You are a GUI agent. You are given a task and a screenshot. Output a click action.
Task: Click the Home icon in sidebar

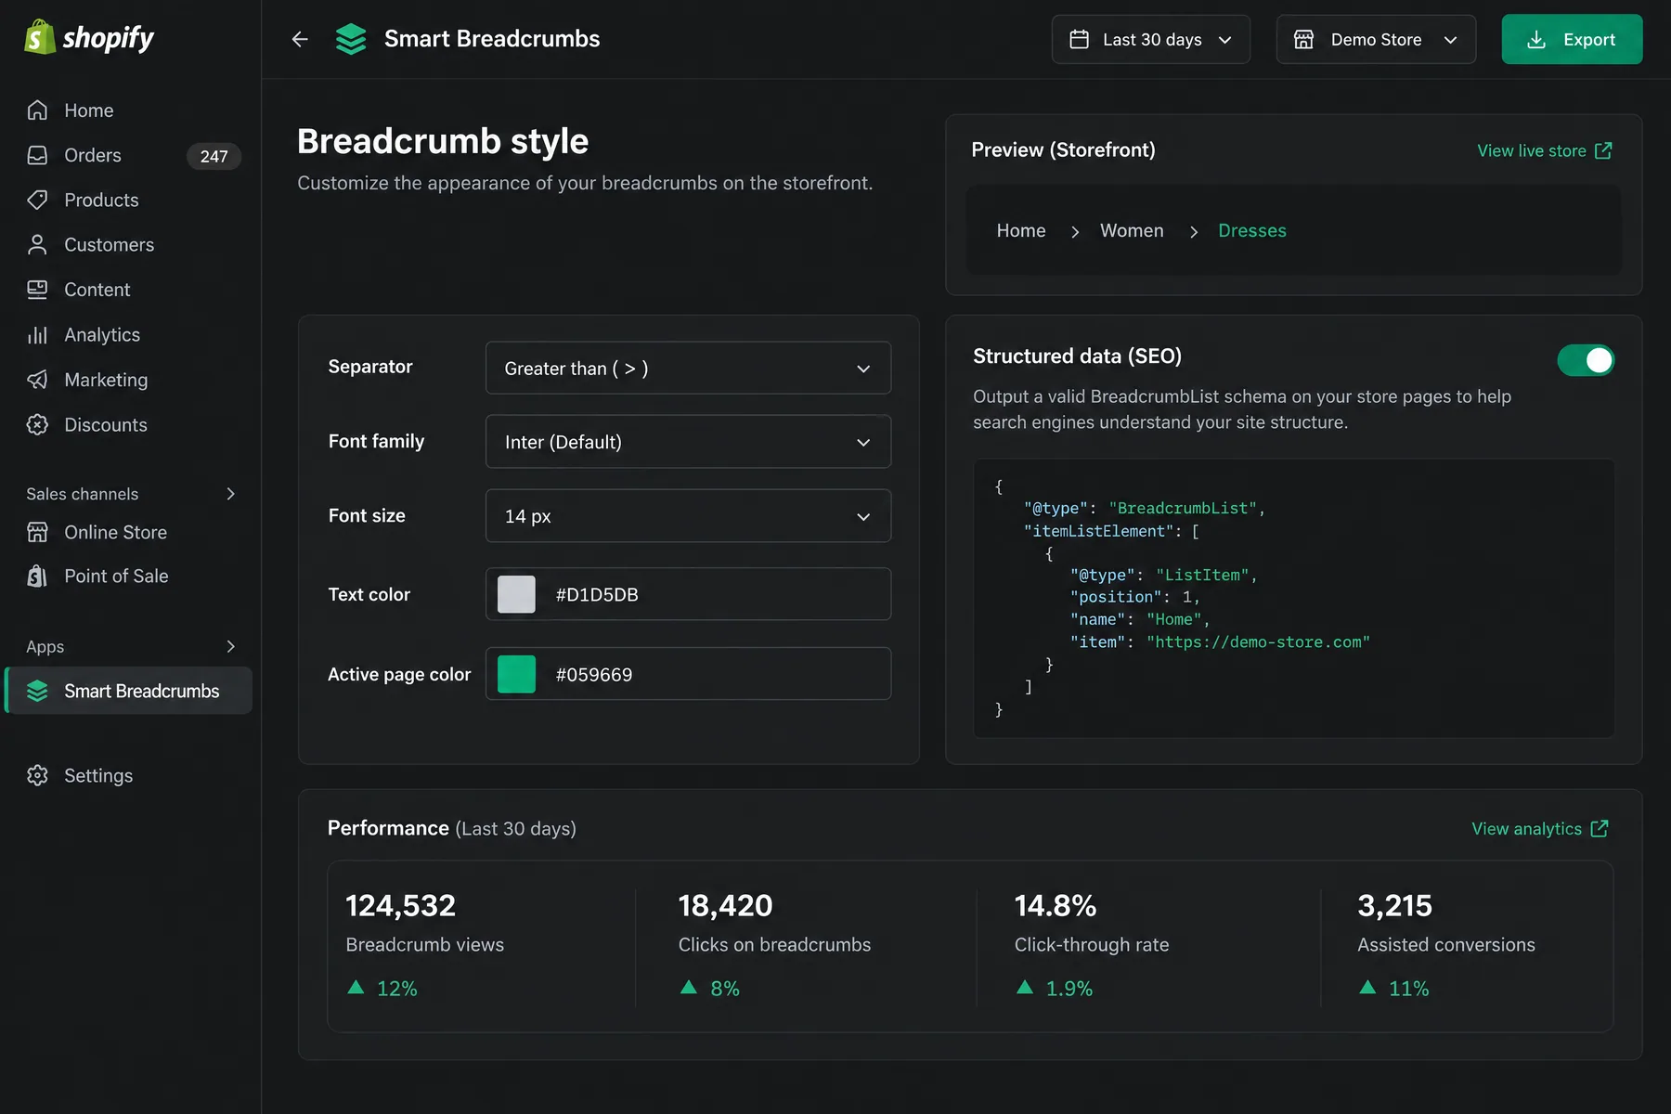[37, 110]
